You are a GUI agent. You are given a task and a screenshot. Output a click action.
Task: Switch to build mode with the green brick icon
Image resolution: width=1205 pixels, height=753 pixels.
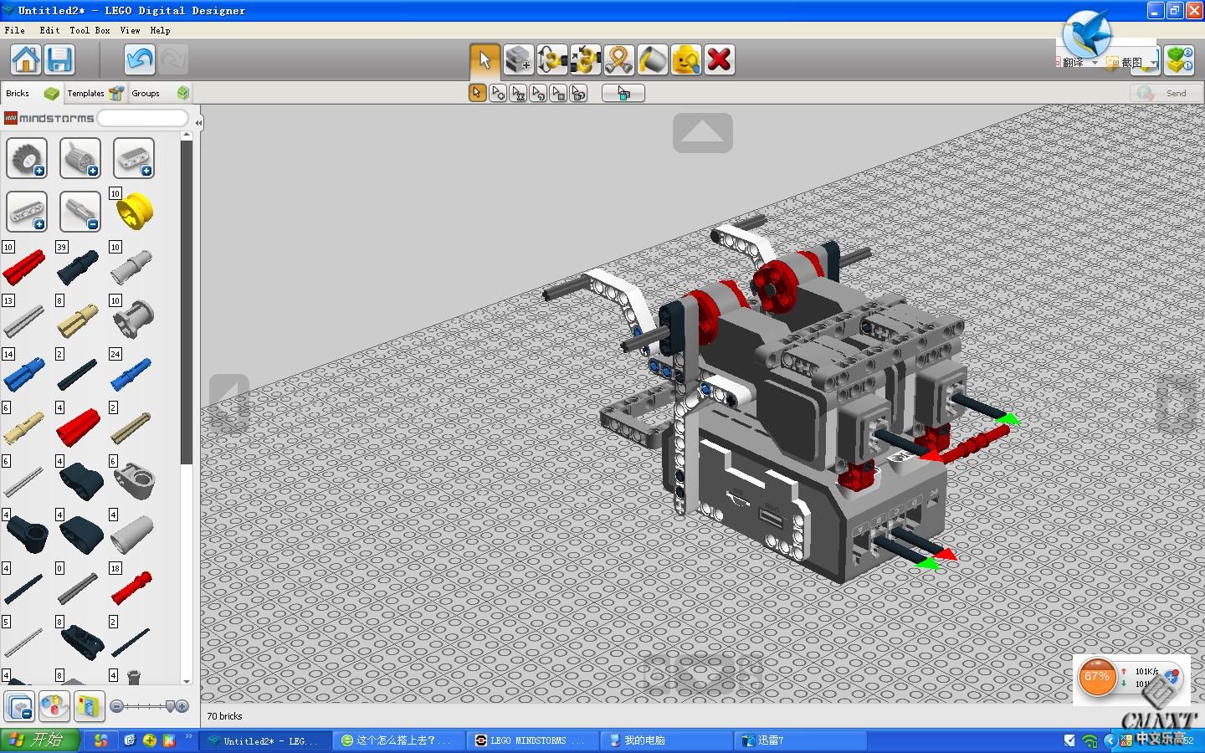1179,60
